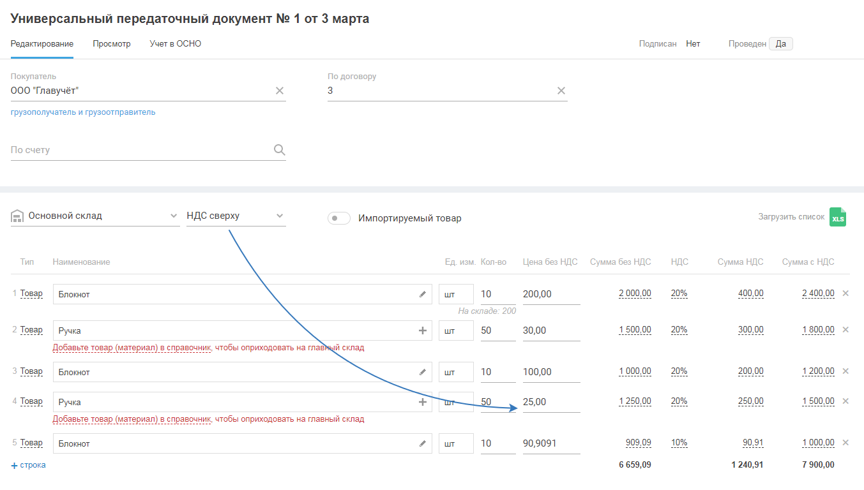Viewport: 864px width, 490px height.
Task: Remove row 1 with X icon
Action: pyautogui.click(x=845, y=293)
